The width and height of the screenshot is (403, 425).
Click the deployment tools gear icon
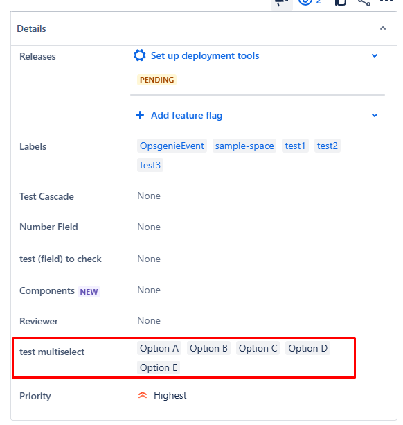pos(140,55)
